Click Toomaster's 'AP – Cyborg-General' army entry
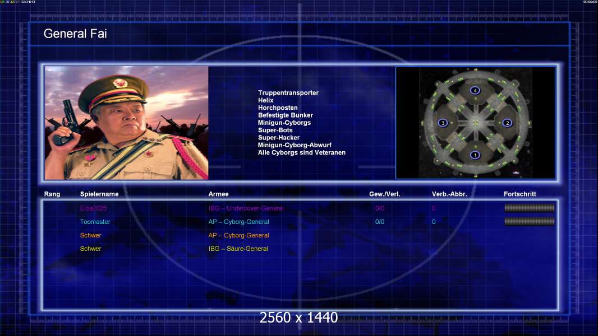Viewport: 598px width, 336px height. pyautogui.click(x=239, y=222)
